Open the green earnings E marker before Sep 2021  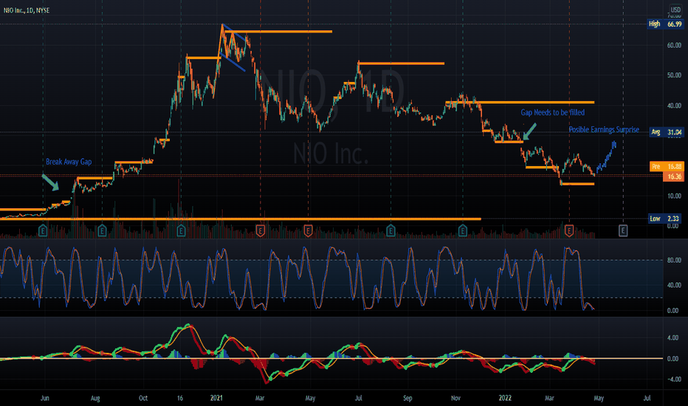tap(391, 230)
